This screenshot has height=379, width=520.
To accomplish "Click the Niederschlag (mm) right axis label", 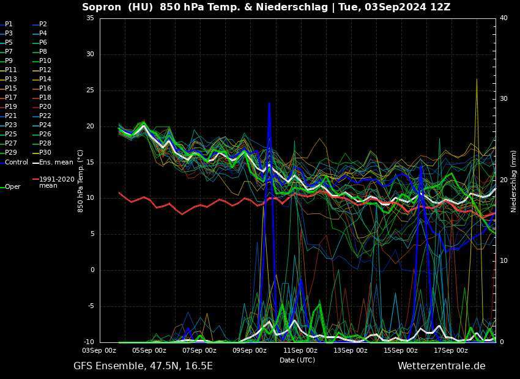I will (x=514, y=181).
